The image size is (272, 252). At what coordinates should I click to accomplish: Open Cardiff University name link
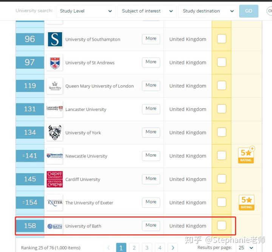pos(83,180)
